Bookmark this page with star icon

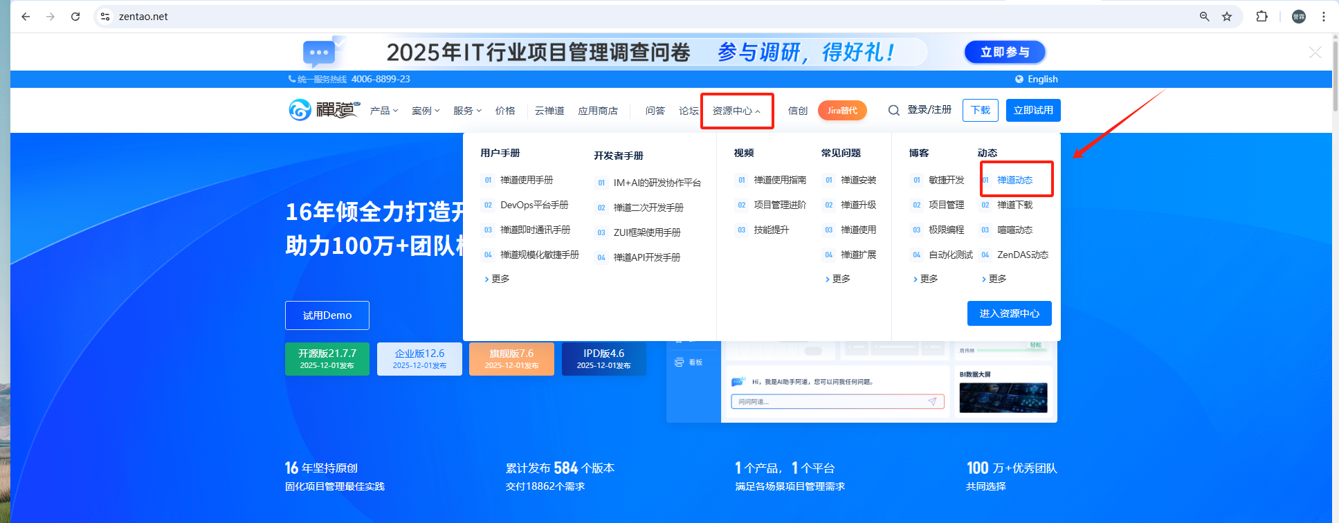coord(1227,17)
